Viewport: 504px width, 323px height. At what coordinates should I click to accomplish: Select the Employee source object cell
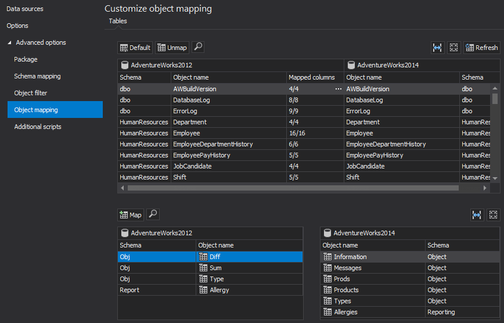click(x=229, y=133)
